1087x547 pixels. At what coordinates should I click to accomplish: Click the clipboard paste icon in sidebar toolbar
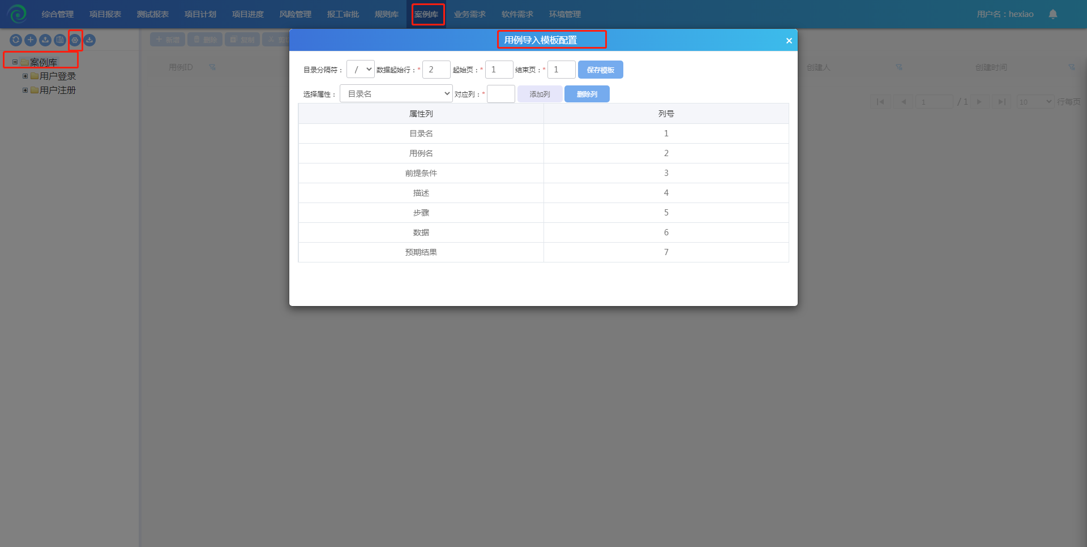click(x=60, y=40)
